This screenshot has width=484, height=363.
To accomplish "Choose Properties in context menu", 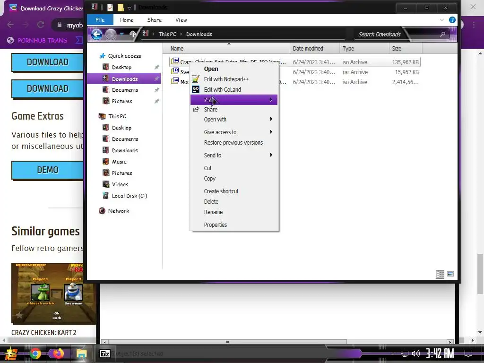I will 215,225.
